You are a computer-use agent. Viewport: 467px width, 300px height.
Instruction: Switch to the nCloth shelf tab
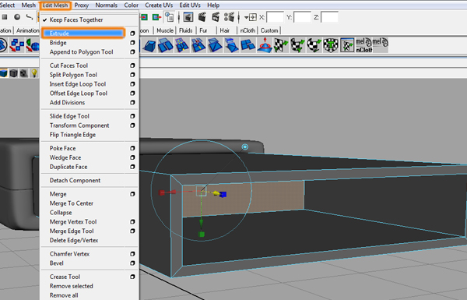coord(248,30)
